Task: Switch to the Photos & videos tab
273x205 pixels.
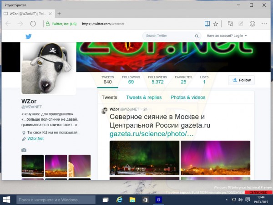Action: click(188, 97)
